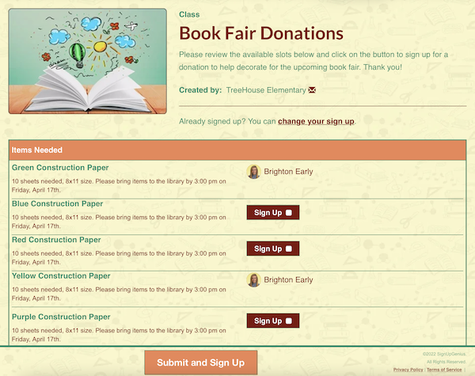Click Brighton Early's avatar on Yellow Construction Paper
The height and width of the screenshot is (376, 475).
[253, 279]
